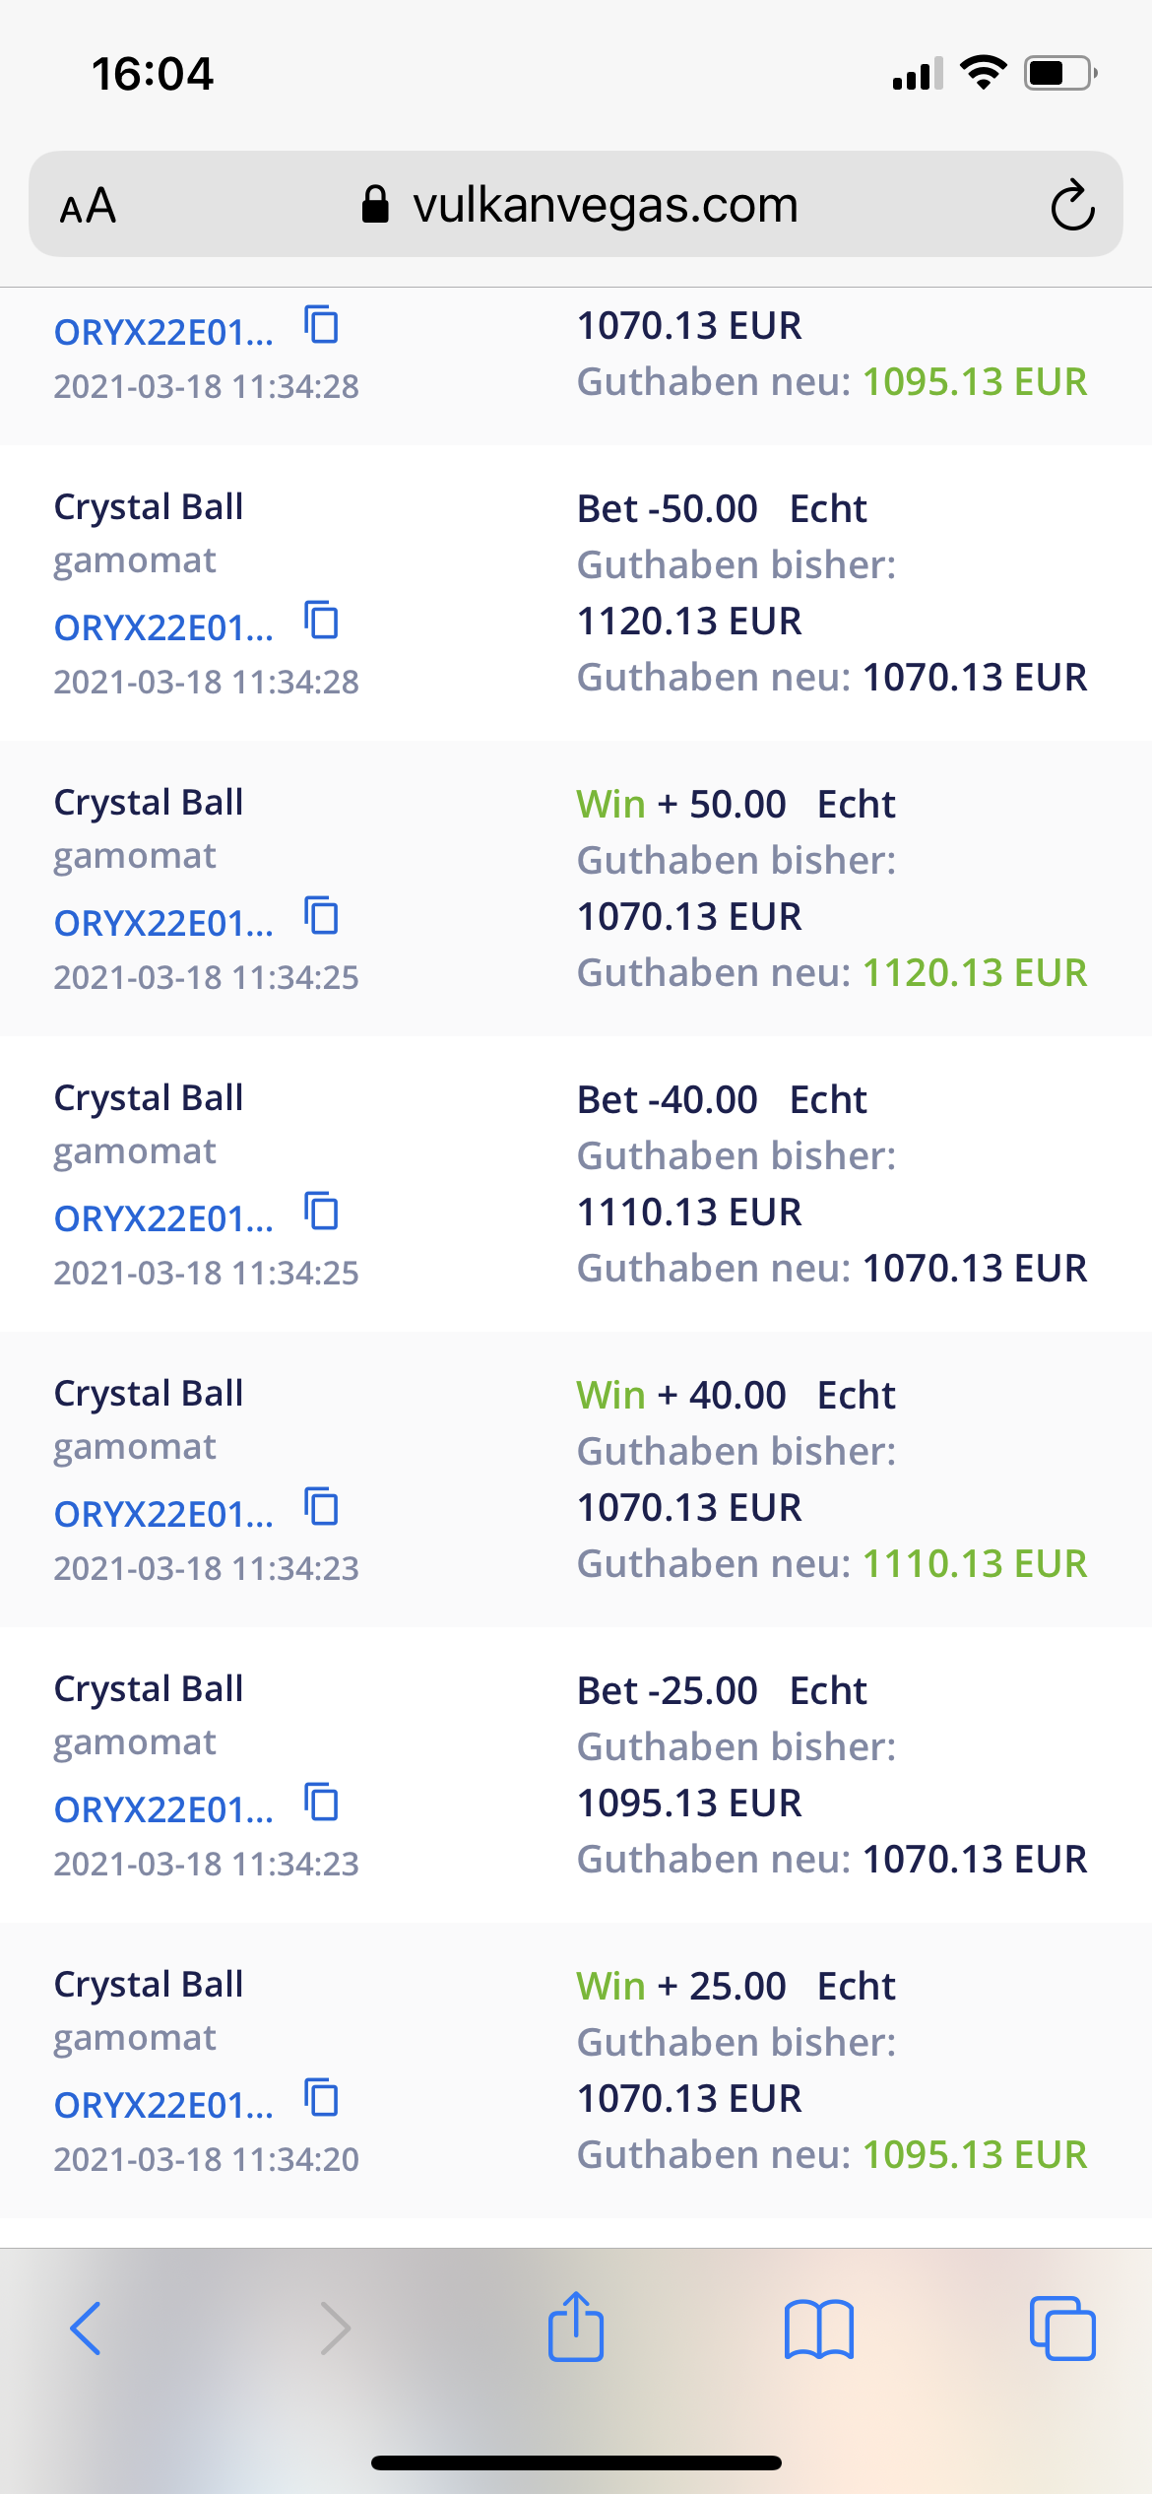Show all open Safari tabs

(1061, 2329)
